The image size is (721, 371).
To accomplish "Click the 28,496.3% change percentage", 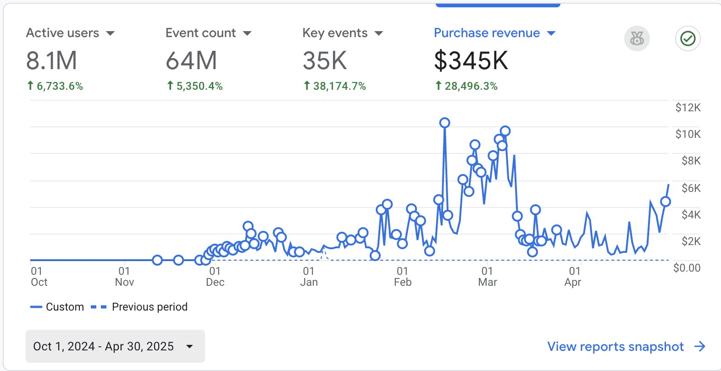I will (x=471, y=86).
